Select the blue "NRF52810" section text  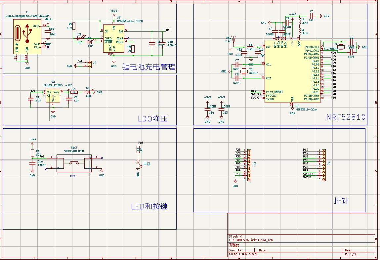(346, 117)
